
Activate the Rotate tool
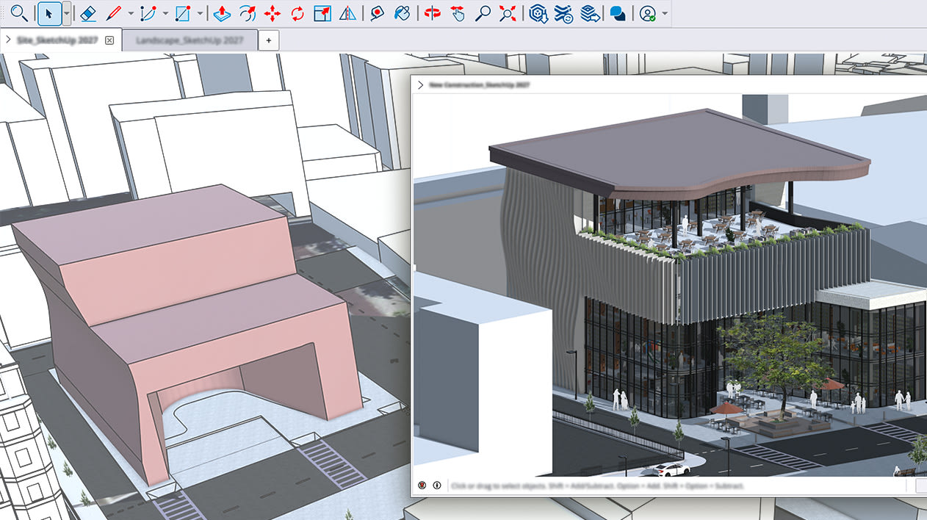coord(297,13)
